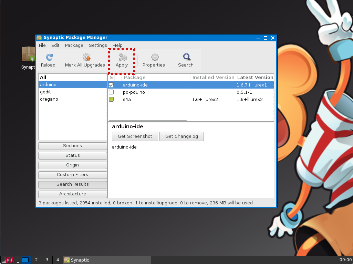This screenshot has width=353, height=264.
Task: Switch to the Sections filter view
Action: coord(72,146)
